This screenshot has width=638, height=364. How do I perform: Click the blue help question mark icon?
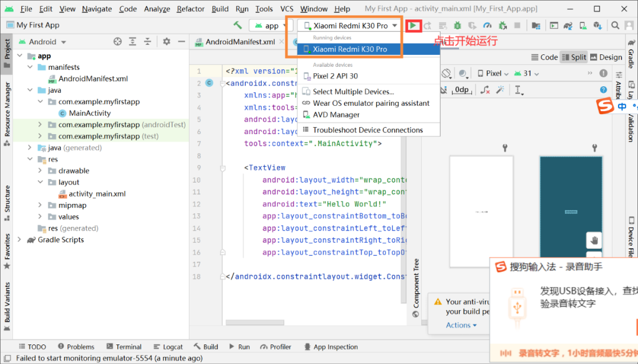[603, 90]
